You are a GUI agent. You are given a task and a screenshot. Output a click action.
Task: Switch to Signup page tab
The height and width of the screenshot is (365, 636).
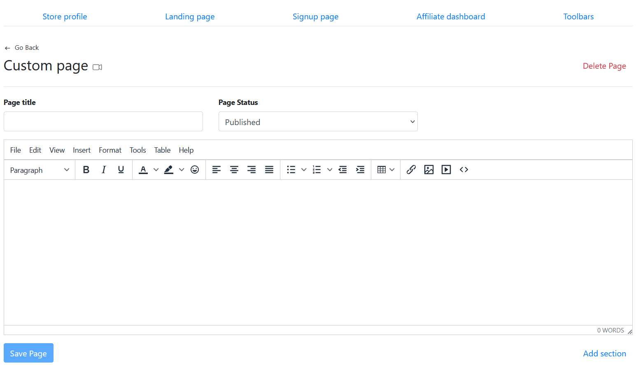pyautogui.click(x=316, y=16)
